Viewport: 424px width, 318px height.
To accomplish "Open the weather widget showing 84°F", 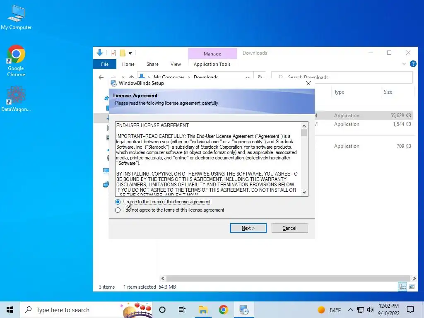I will 329,310.
